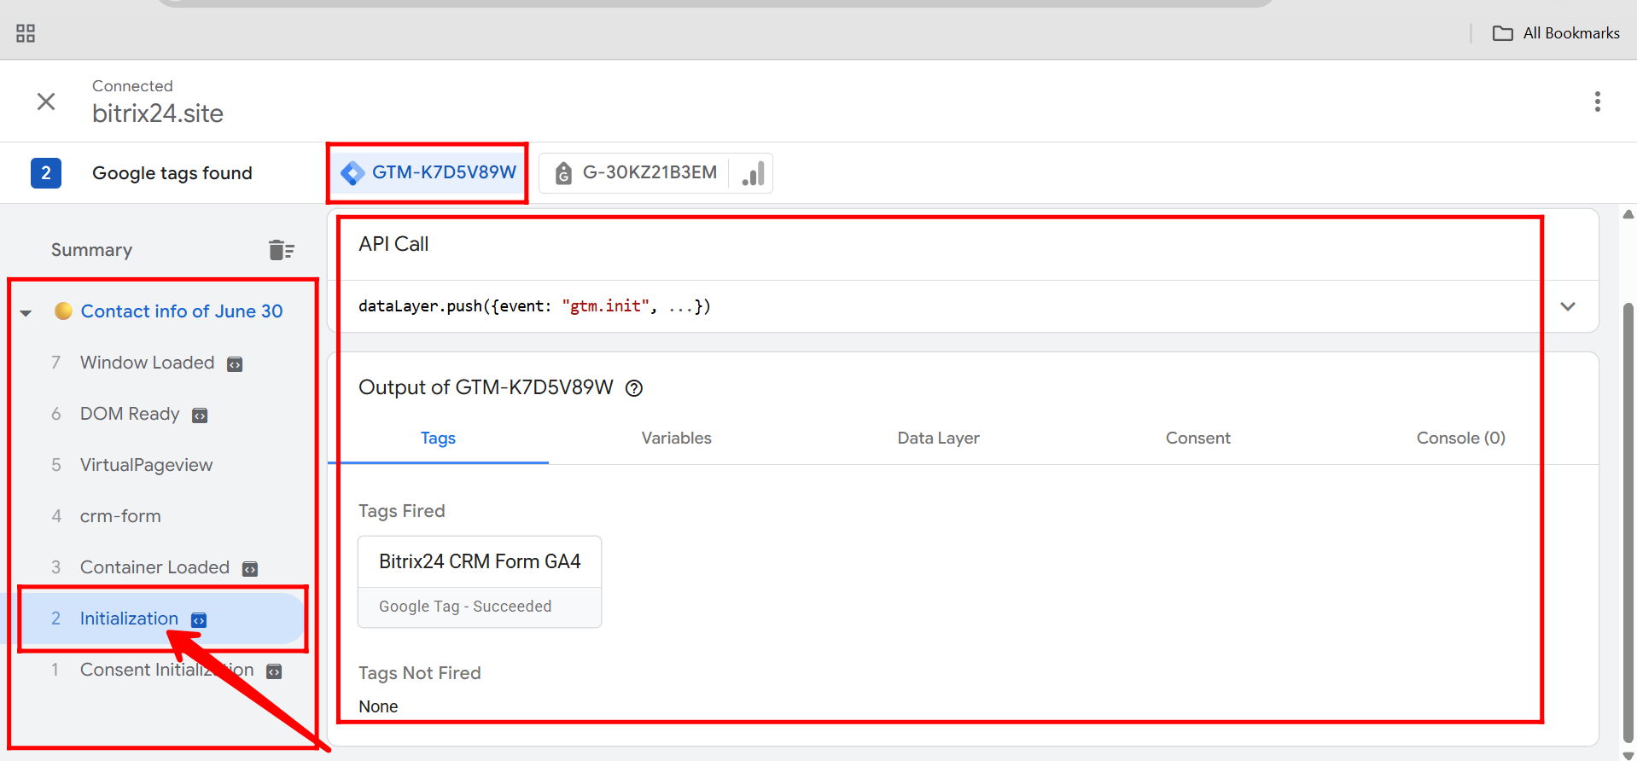Select the crm-form event

120,516
